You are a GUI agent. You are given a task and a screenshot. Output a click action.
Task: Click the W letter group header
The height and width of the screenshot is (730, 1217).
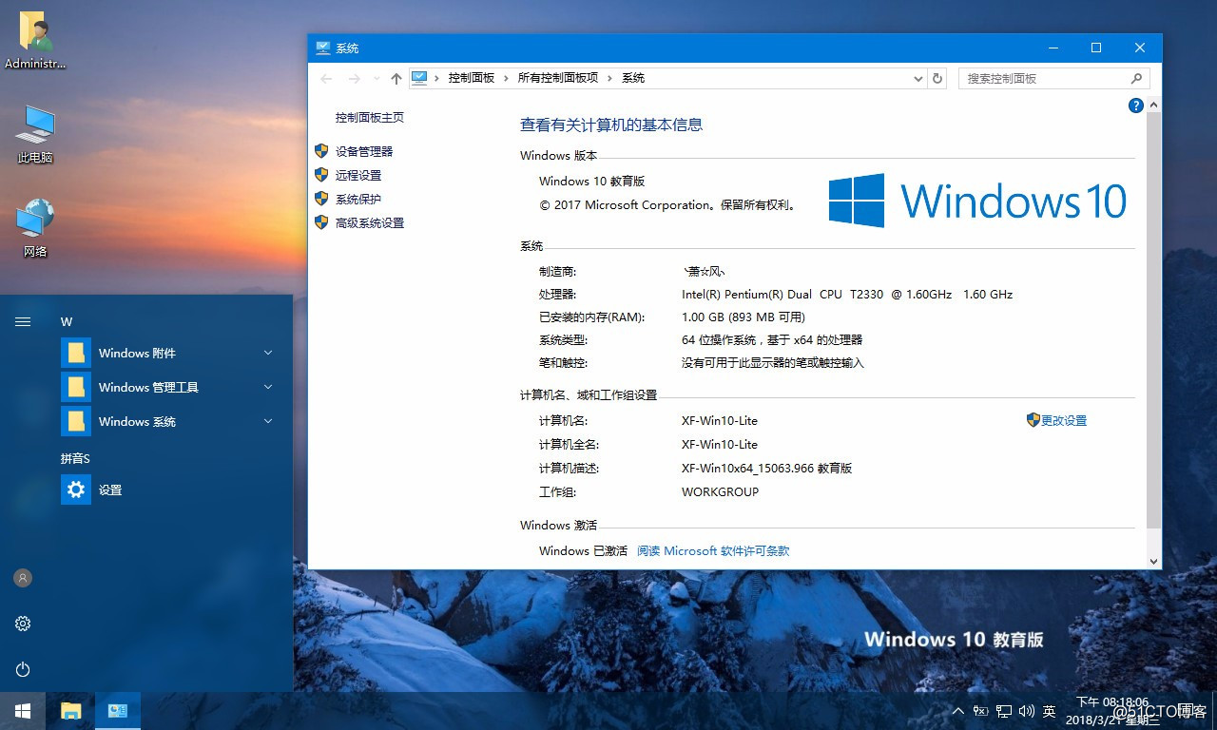pos(67,321)
